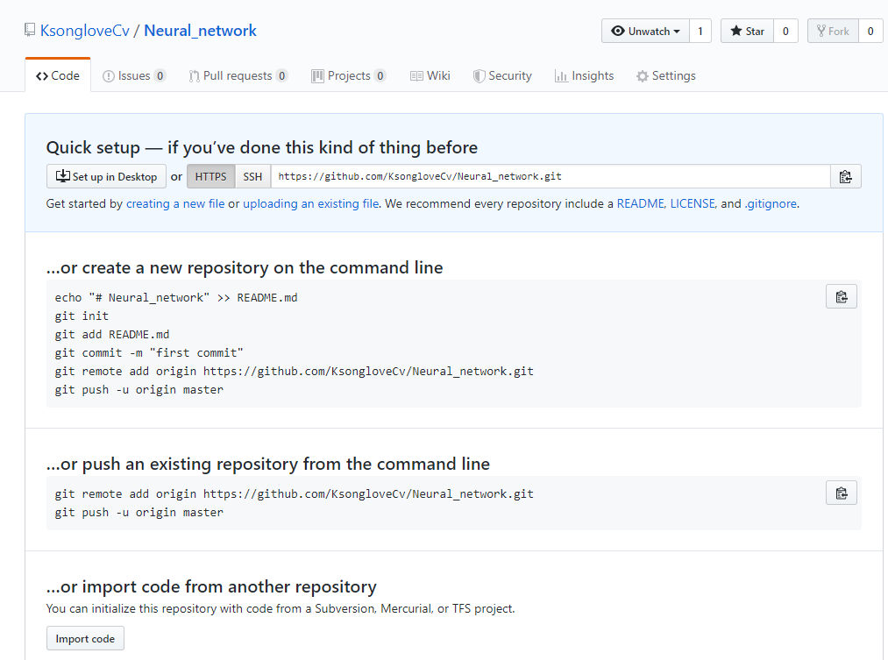Open 'uploading an existing file' link
This screenshot has height=660, width=888.
coord(310,203)
